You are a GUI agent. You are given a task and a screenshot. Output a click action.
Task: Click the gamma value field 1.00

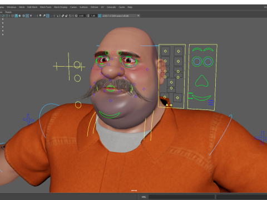(93, 16)
